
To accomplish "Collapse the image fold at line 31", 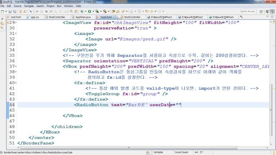I will (16, 34).
